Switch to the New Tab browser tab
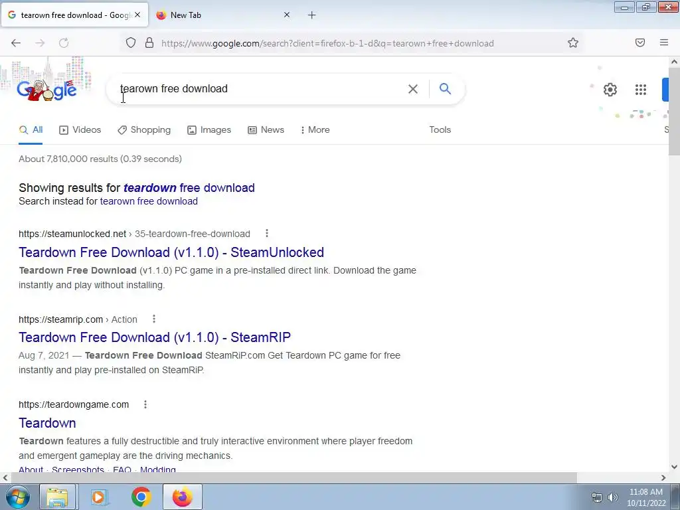The image size is (680, 510). pyautogui.click(x=222, y=15)
